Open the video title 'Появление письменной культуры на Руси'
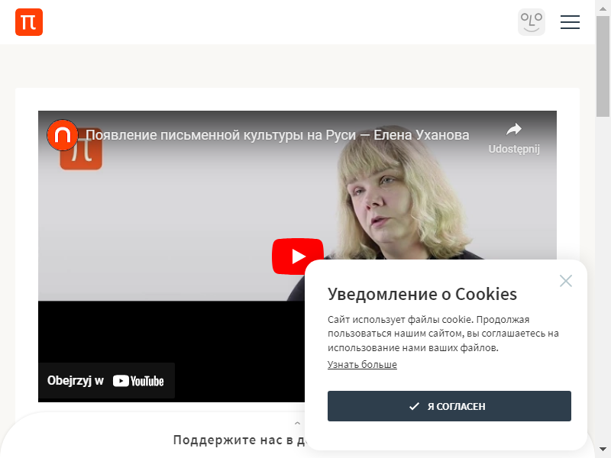 click(x=277, y=135)
